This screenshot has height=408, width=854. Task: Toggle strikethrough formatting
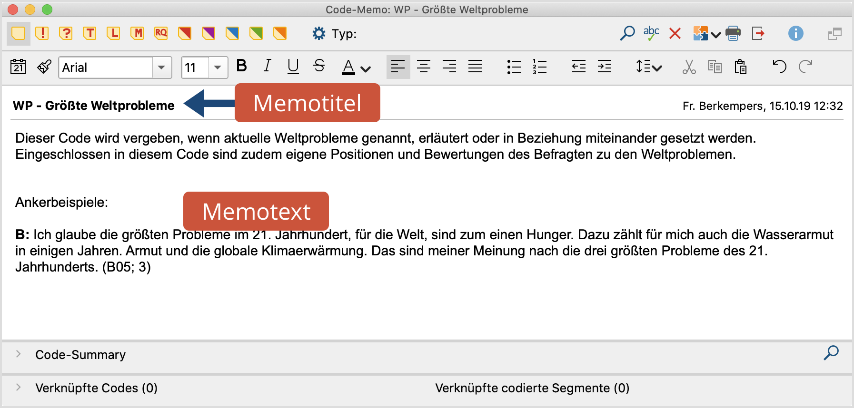[x=319, y=66]
